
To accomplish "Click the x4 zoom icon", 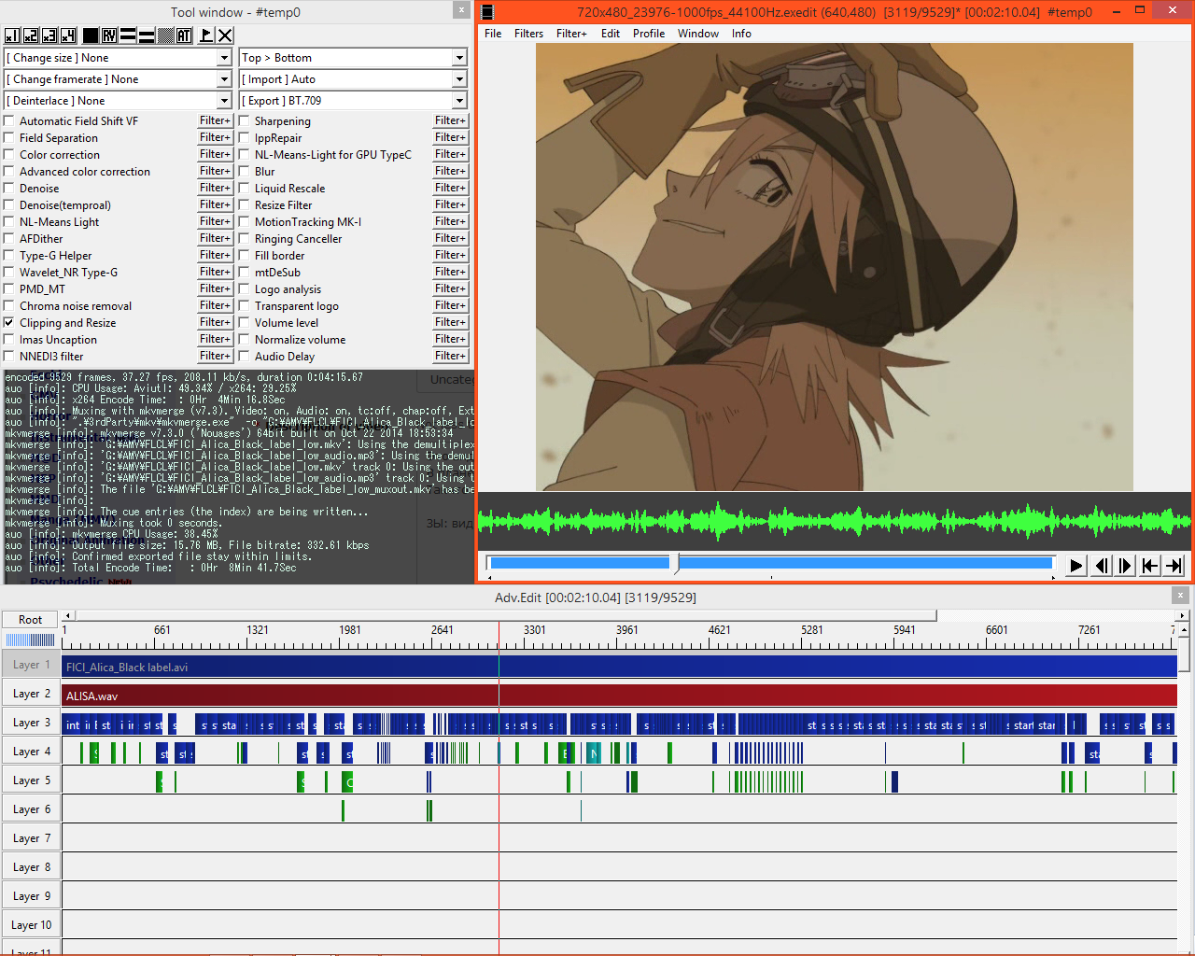I will click(68, 35).
